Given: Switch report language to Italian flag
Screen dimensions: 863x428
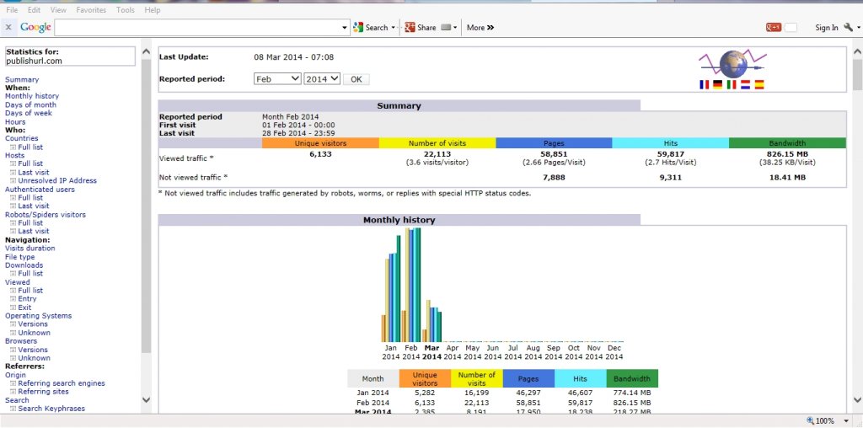Looking at the screenshot, I should 732,85.
